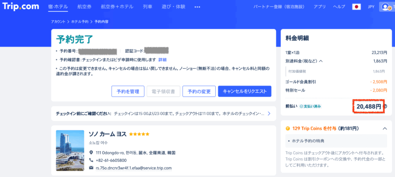Click the 支払い済み status badge
This screenshot has height=177, width=395.
pos(310,106)
